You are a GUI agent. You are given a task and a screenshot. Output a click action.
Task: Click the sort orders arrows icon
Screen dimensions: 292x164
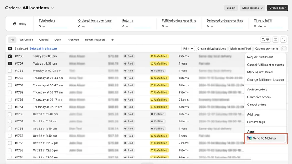[x=284, y=40]
